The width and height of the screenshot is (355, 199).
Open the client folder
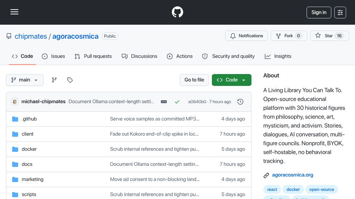(27, 134)
